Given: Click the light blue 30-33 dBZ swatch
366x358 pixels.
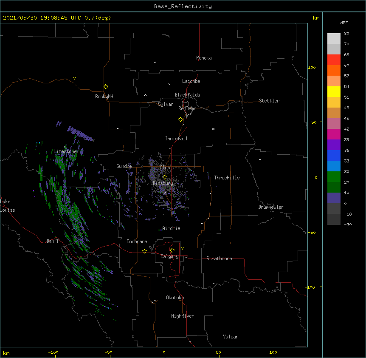Looking at the screenshot, I should 334,166.
